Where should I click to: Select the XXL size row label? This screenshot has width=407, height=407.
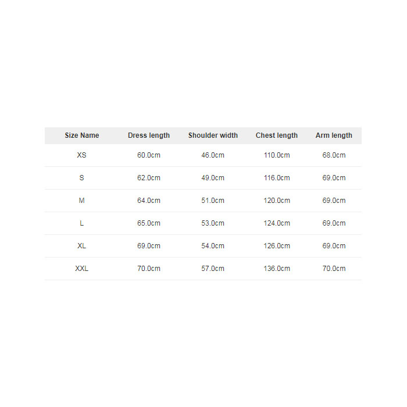(81, 269)
